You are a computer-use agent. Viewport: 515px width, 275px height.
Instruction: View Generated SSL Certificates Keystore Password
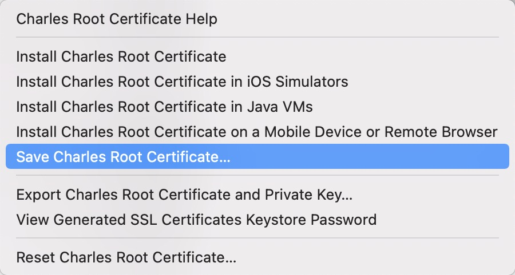coord(196,220)
